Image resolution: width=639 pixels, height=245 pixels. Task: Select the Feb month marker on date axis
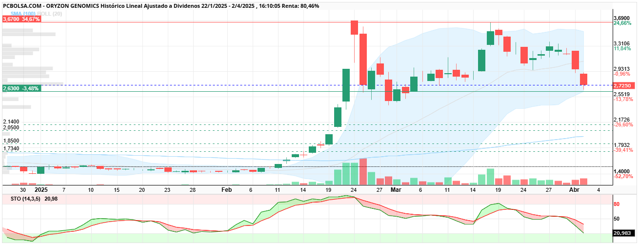227,190
